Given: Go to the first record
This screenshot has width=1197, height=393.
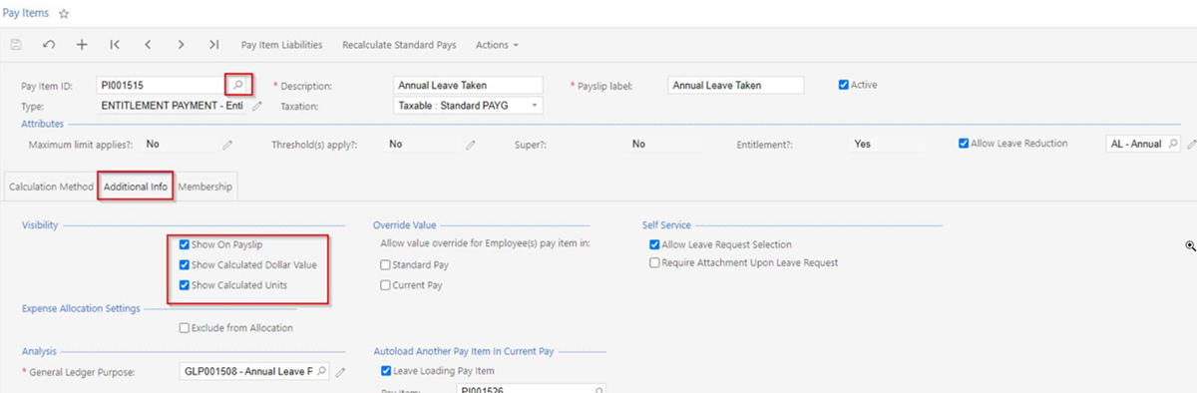Looking at the screenshot, I should coord(115,45).
